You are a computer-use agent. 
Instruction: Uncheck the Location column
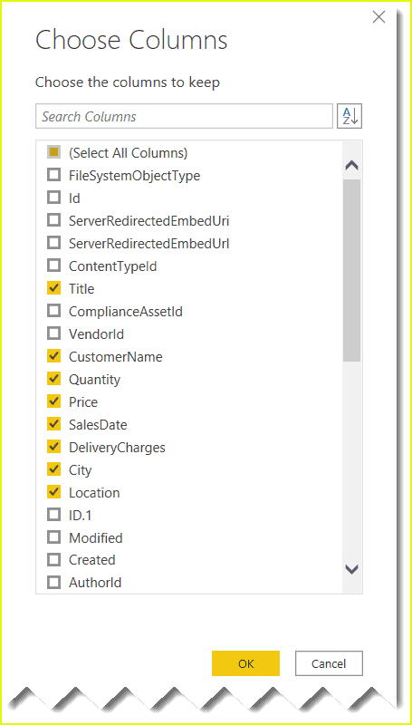coord(54,492)
